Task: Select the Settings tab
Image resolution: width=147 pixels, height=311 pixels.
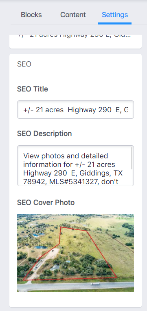Action: [115, 15]
